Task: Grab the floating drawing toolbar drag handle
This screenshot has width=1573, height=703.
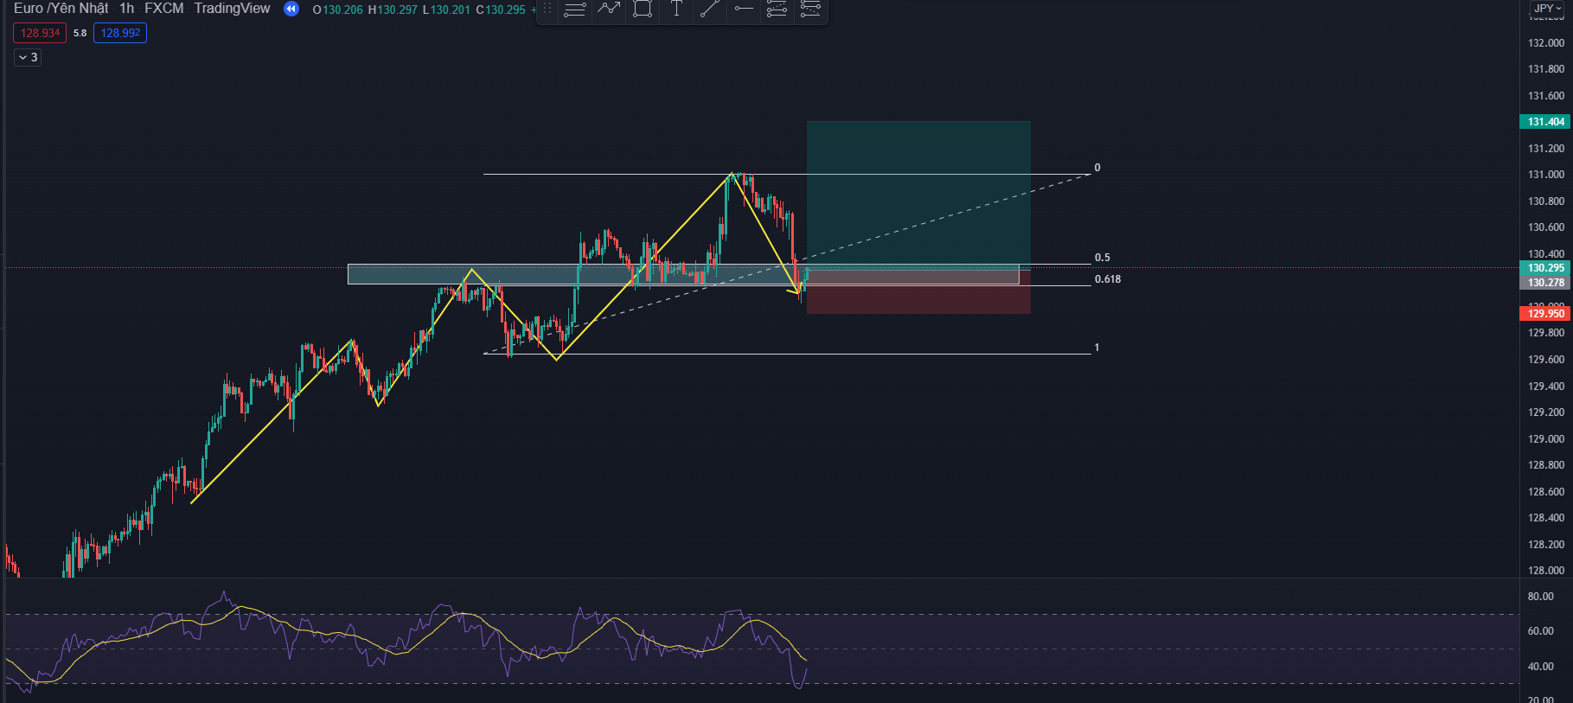Action: click(x=547, y=9)
